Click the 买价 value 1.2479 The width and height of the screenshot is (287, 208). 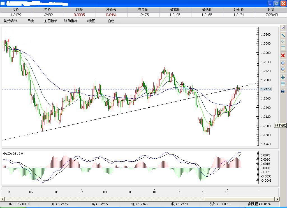point(16,15)
